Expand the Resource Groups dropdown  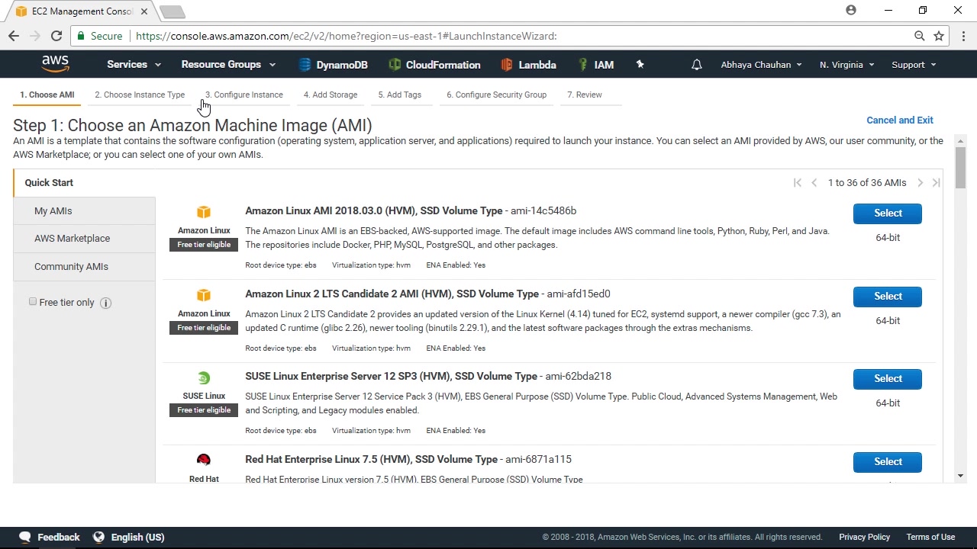[228, 65]
